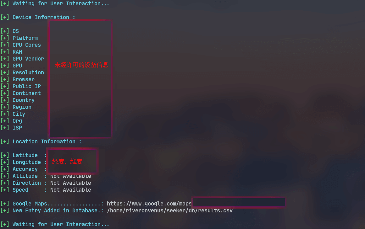This screenshot has width=365, height=229.
Task: Click the redacted box after Google Maps URL
Action: point(238,203)
